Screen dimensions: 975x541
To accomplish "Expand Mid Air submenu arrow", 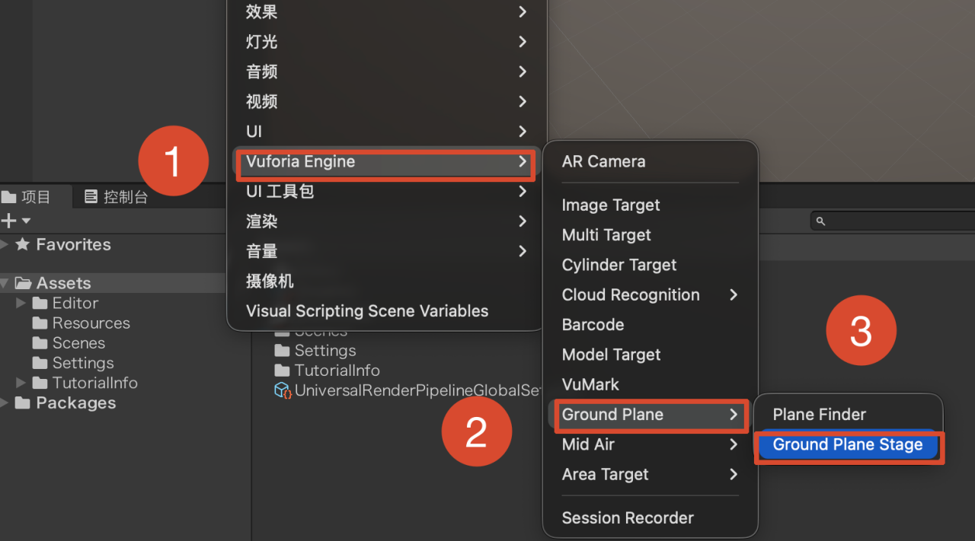I will (734, 444).
